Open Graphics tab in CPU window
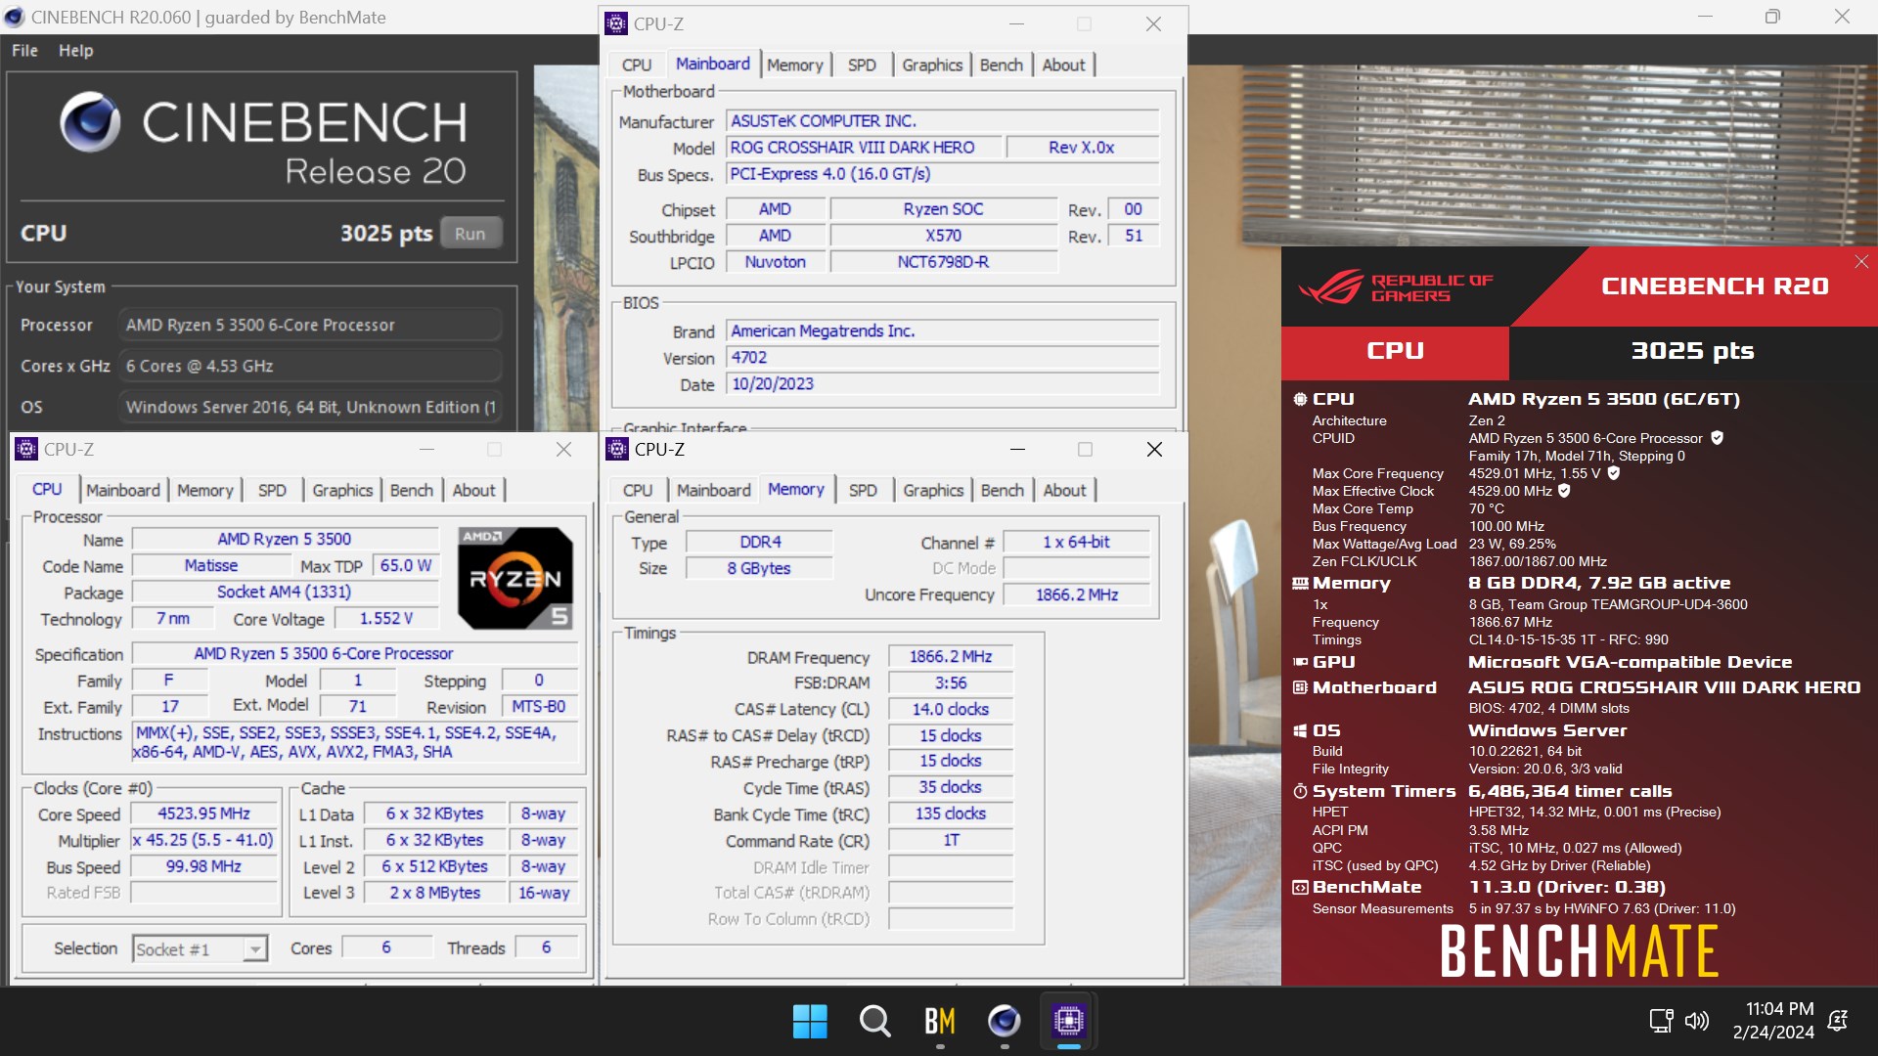 tap(342, 490)
